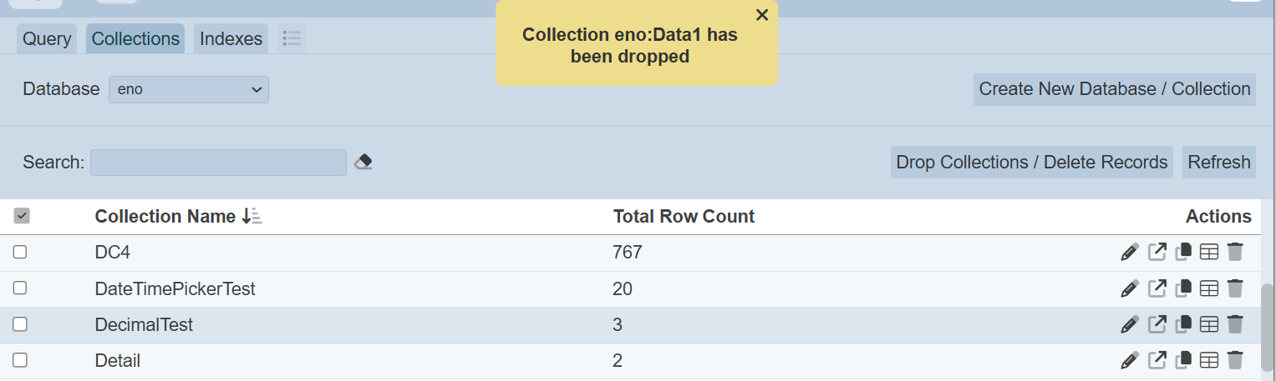Click Drop Collections / Delete Records button
This screenshot has height=381, width=1276.
[x=1031, y=162]
